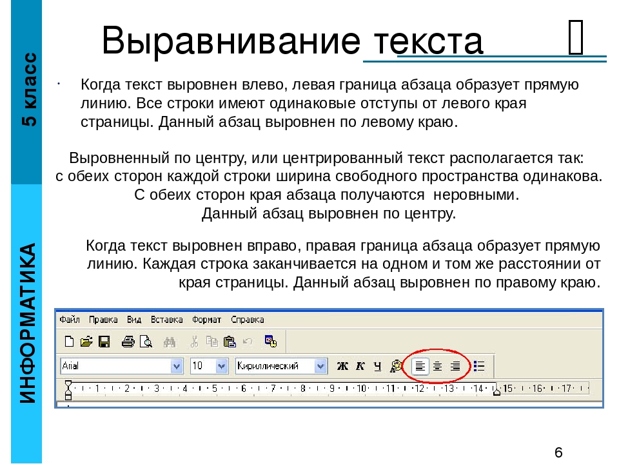Open the Файл menu
The image size is (619, 464).
click(x=70, y=320)
